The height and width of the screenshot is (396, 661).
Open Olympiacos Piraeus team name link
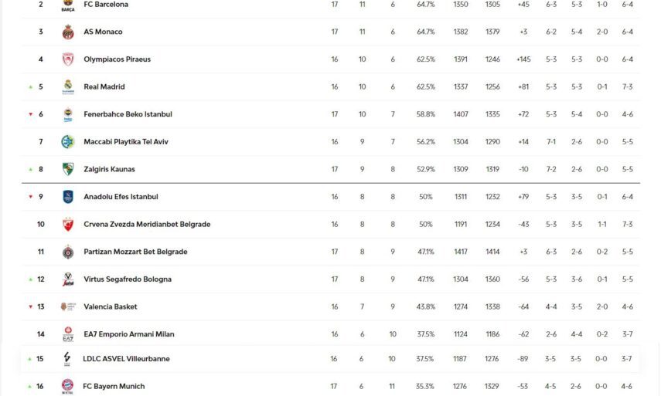(117, 59)
